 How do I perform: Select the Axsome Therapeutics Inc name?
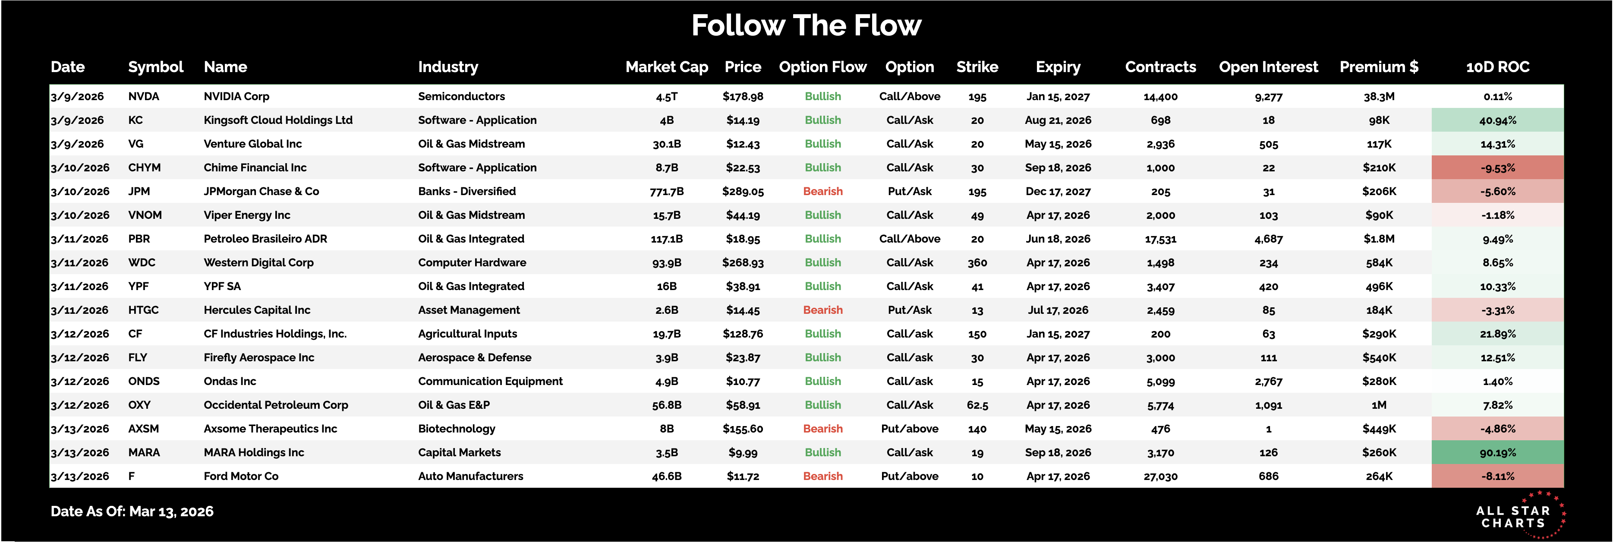click(270, 428)
